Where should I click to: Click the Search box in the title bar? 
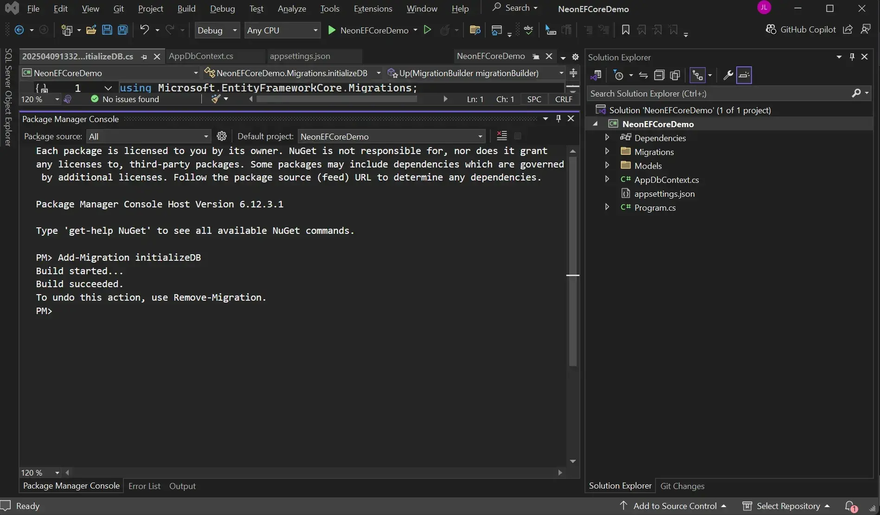coord(515,8)
